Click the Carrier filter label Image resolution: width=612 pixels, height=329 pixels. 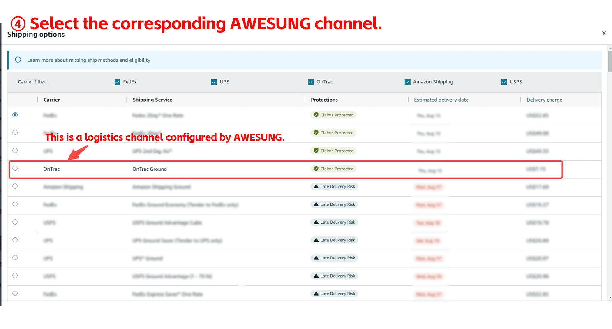click(32, 82)
